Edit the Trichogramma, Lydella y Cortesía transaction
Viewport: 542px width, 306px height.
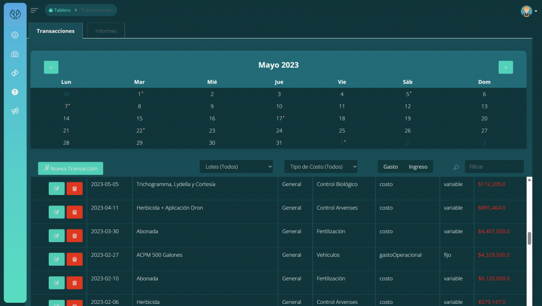coord(56,188)
